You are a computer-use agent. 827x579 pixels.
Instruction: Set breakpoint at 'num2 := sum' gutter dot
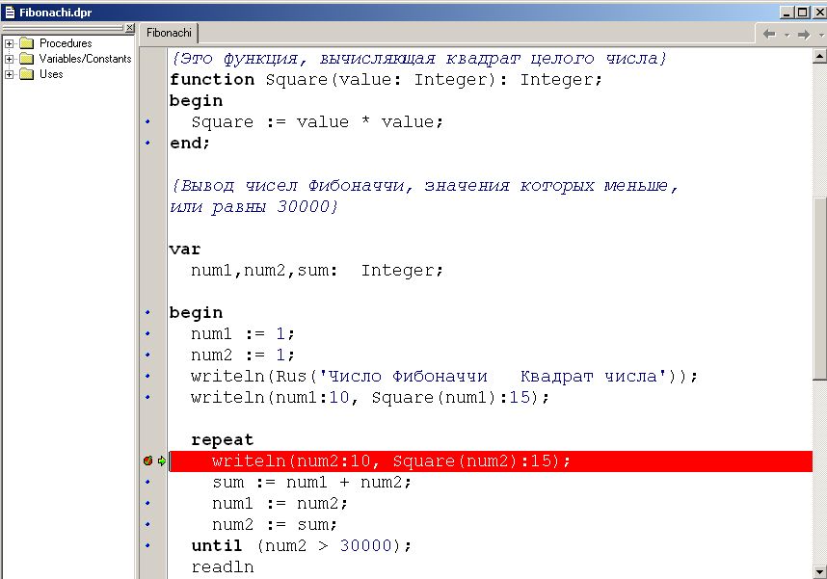click(x=147, y=524)
